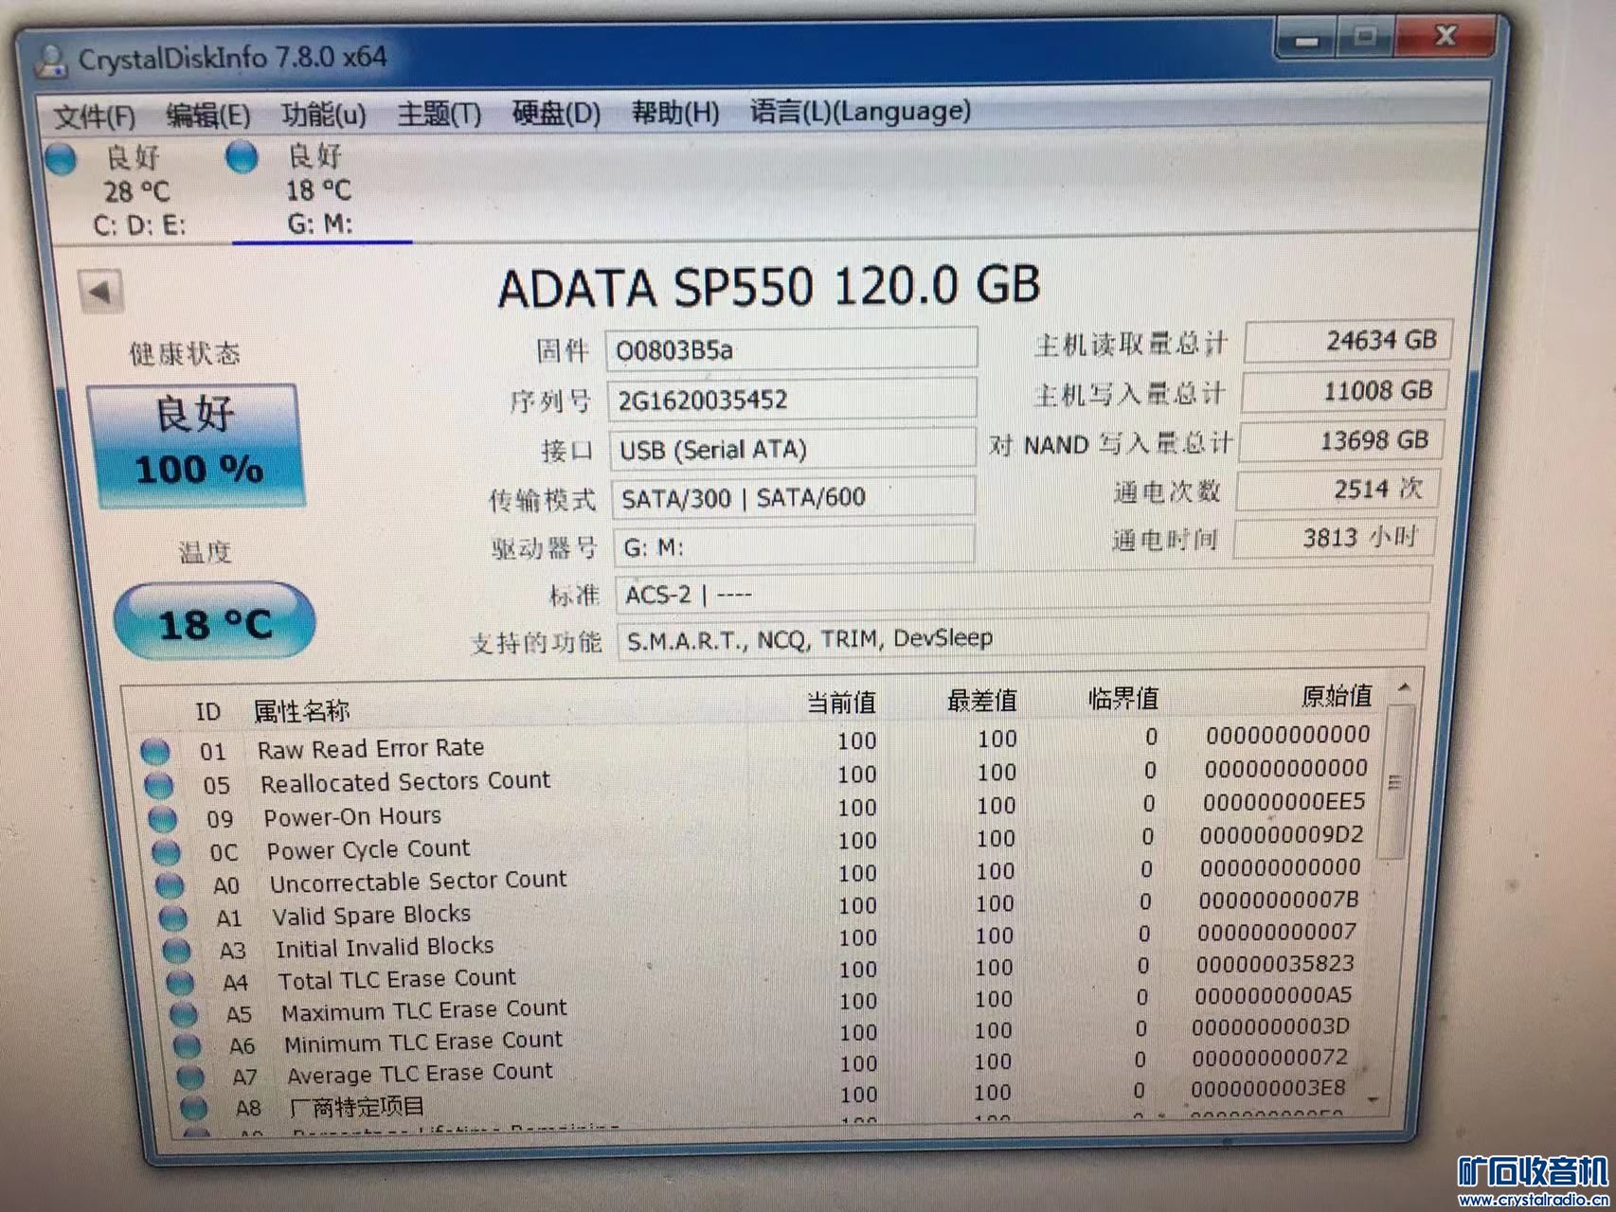The image size is (1616, 1212).
Task: Click status orb for Average TLC Erase Count
Action: [x=190, y=1078]
